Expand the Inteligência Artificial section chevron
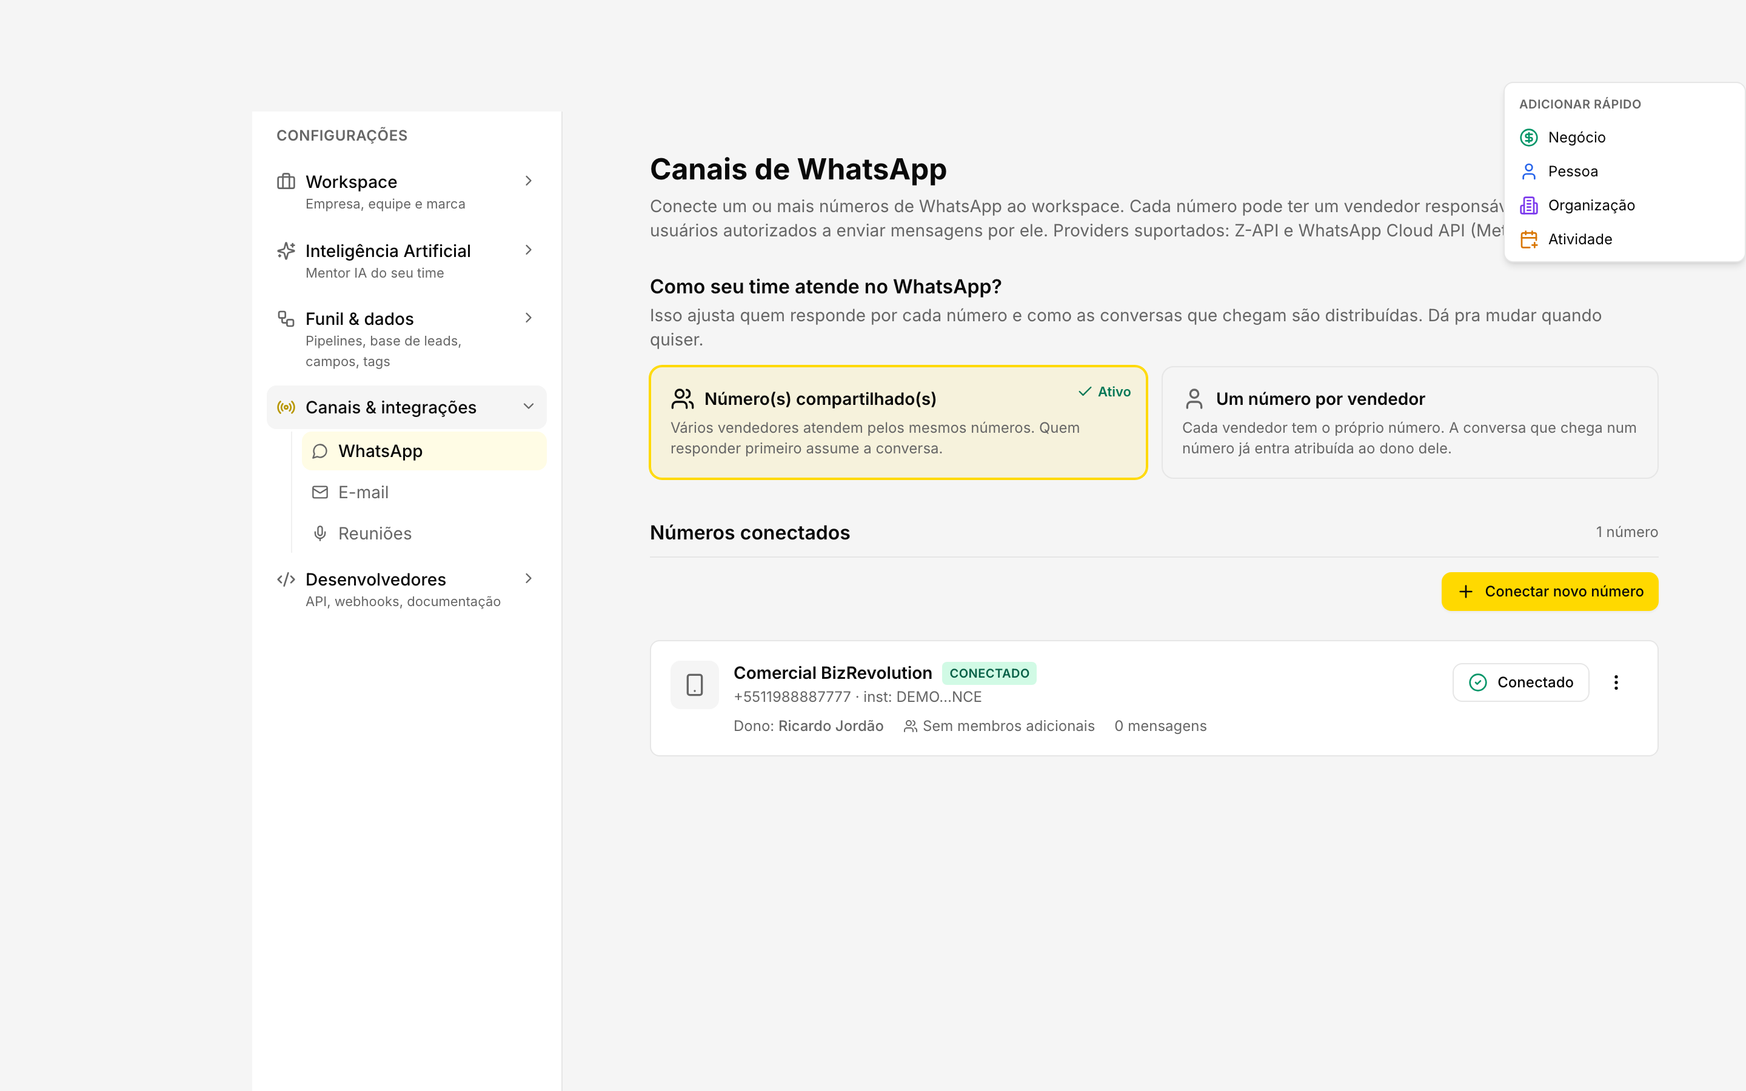 click(528, 250)
